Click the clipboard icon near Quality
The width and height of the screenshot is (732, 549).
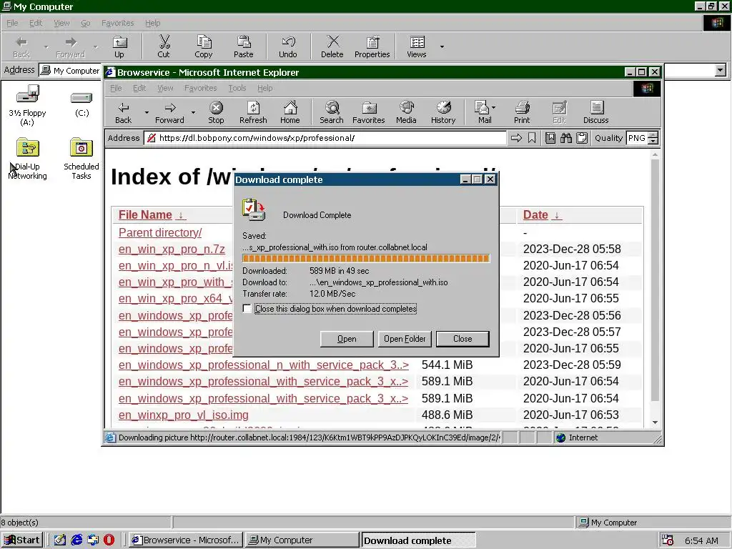(582, 138)
